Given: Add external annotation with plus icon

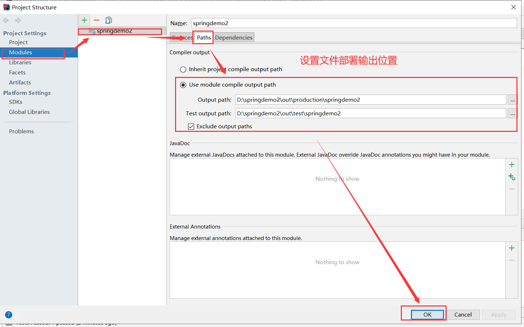Looking at the screenshot, I should coord(512,248).
